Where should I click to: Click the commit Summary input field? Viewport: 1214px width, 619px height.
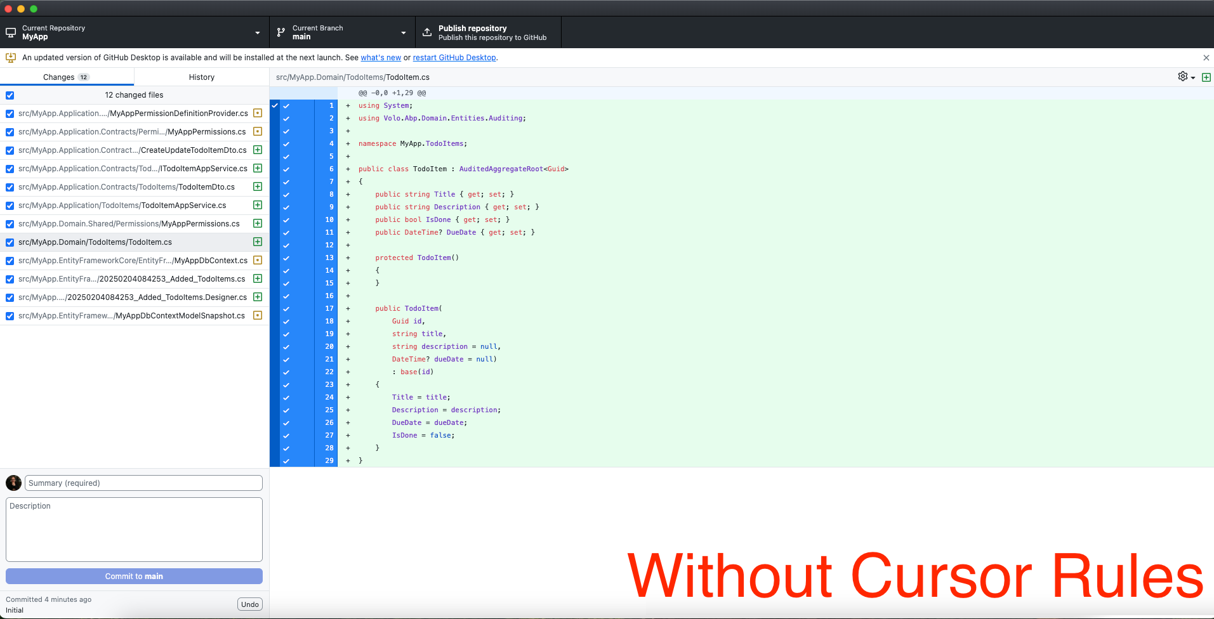pyautogui.click(x=143, y=483)
